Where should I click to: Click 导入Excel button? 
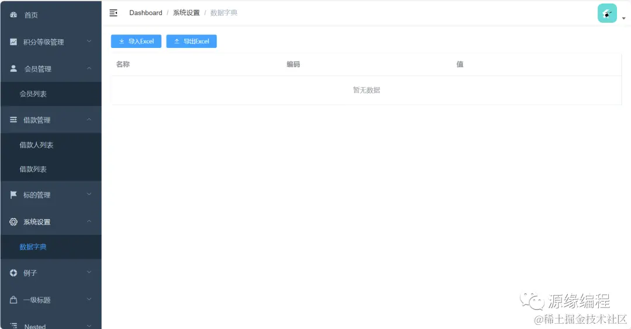pyautogui.click(x=136, y=41)
